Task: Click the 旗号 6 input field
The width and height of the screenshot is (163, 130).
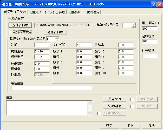Action: 126,51
